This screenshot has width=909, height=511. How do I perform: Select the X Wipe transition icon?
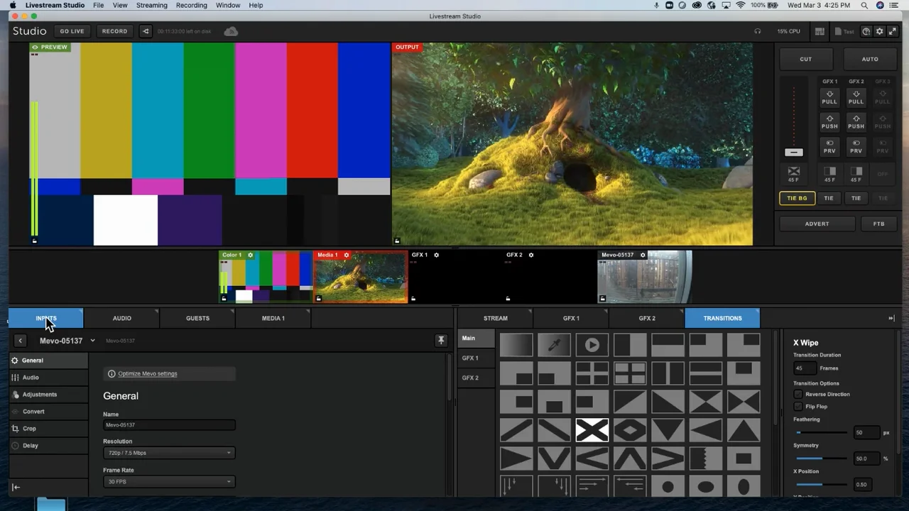592,429
